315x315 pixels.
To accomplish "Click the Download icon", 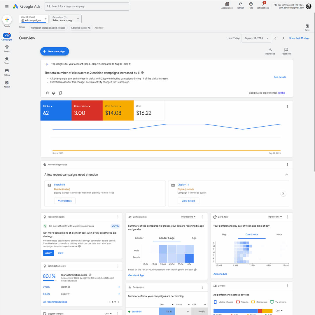I will coord(270,50).
